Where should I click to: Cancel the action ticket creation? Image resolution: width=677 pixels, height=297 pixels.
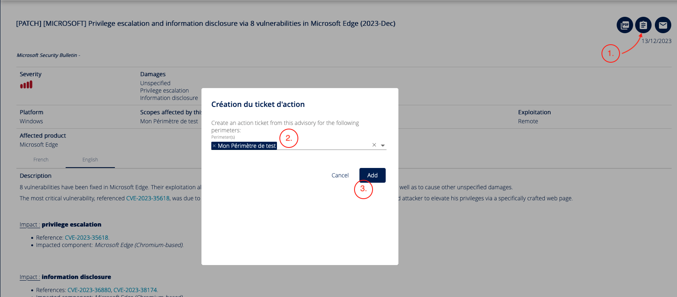click(x=340, y=175)
